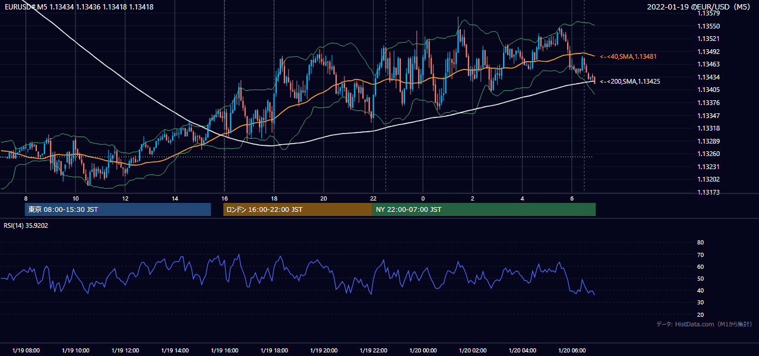759x356 pixels.
Task: Click price axis value 1.13521
Action: pos(709,39)
